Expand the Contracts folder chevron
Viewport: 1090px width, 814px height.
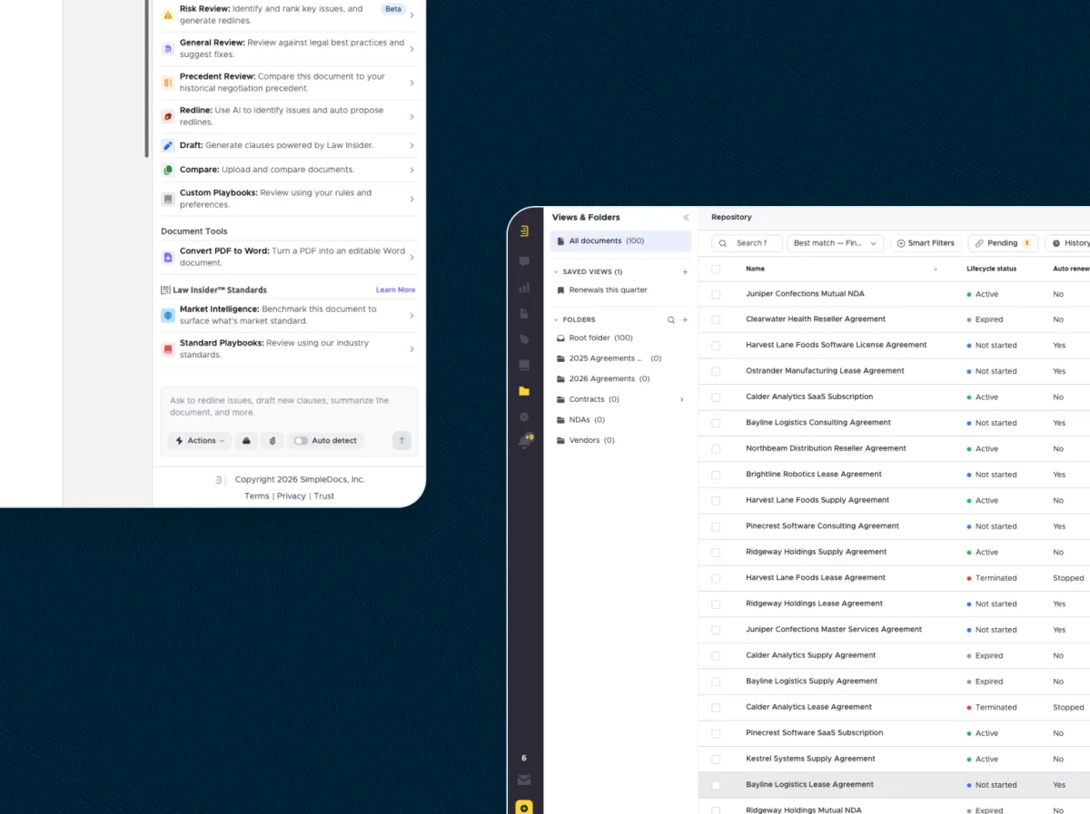[x=681, y=399]
